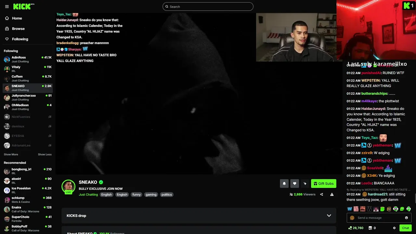Click in the Send a message field
Viewport: 416px width, 234px height.
379,218
